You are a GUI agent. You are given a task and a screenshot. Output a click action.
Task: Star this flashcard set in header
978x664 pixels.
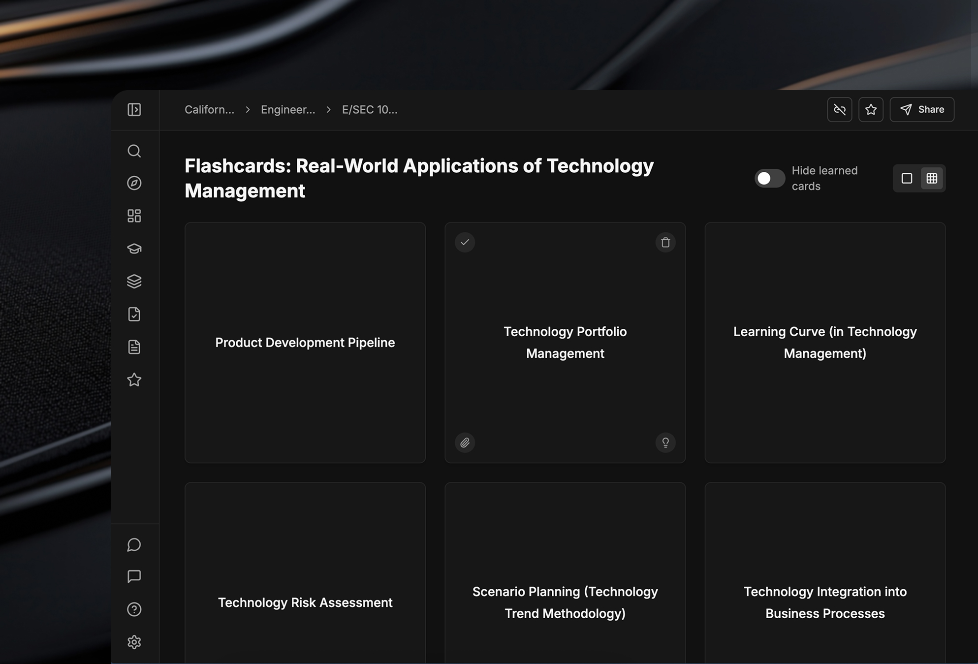point(871,109)
